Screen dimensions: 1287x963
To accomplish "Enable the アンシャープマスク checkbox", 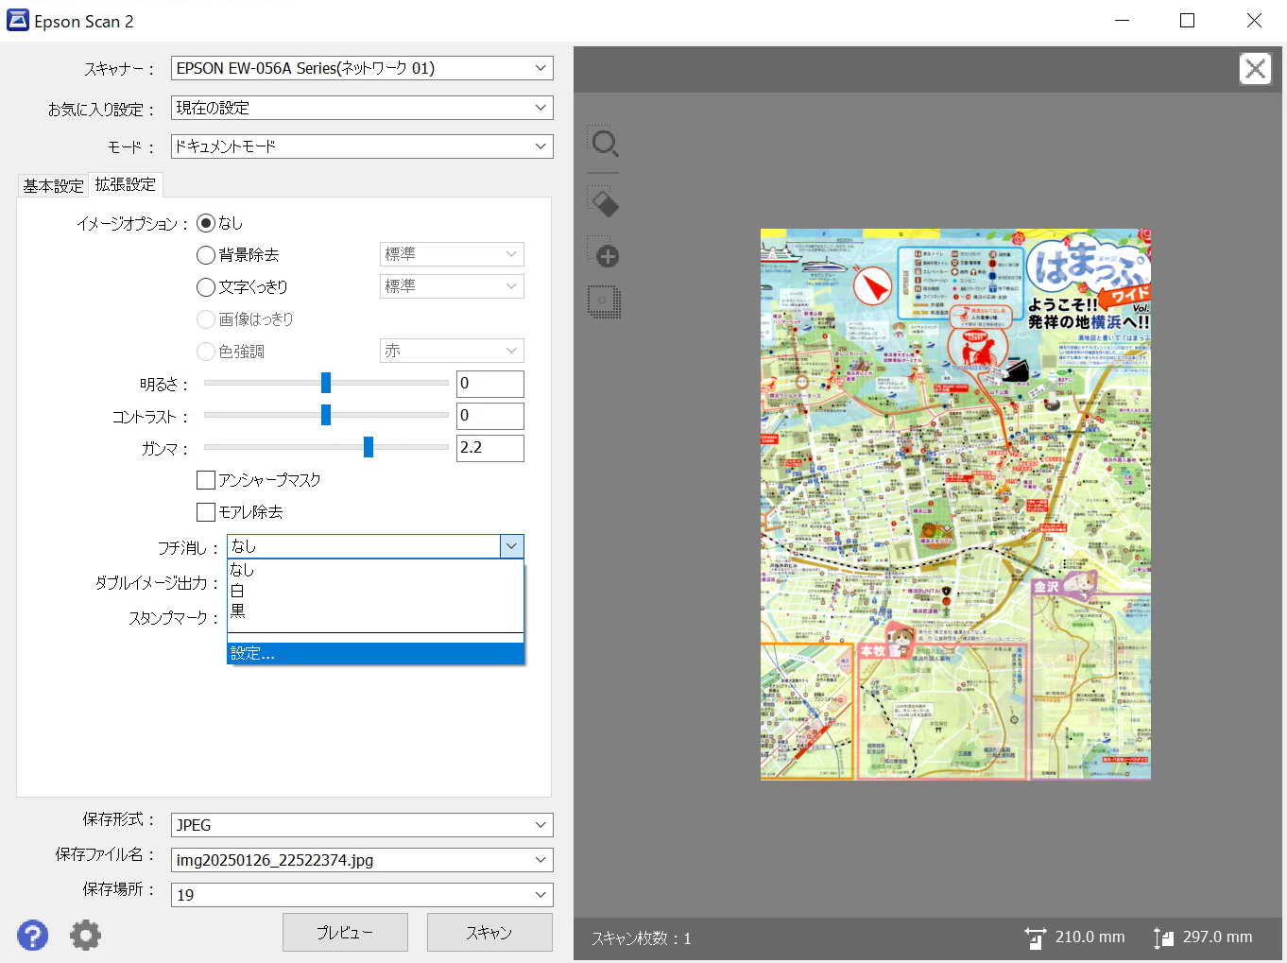I will pos(206,480).
